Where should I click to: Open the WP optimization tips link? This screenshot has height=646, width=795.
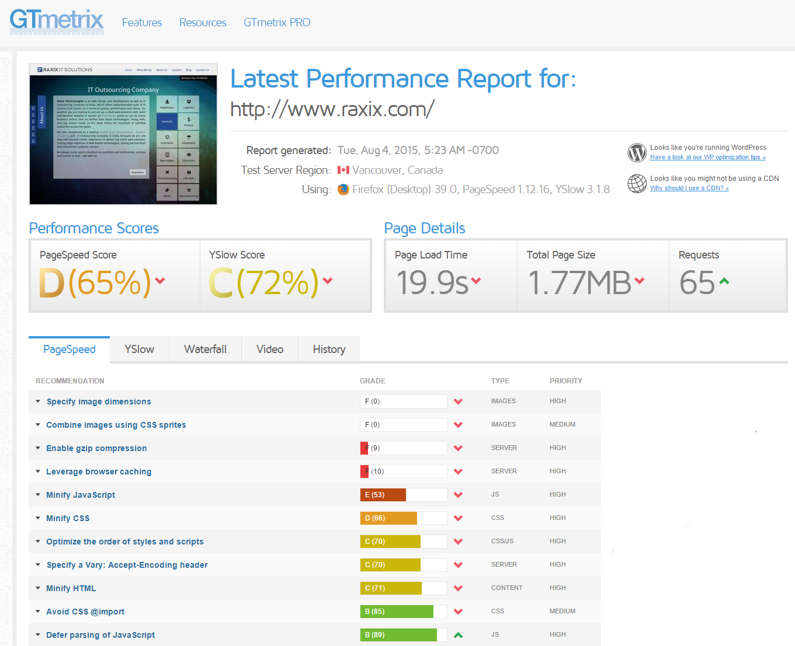pos(707,157)
